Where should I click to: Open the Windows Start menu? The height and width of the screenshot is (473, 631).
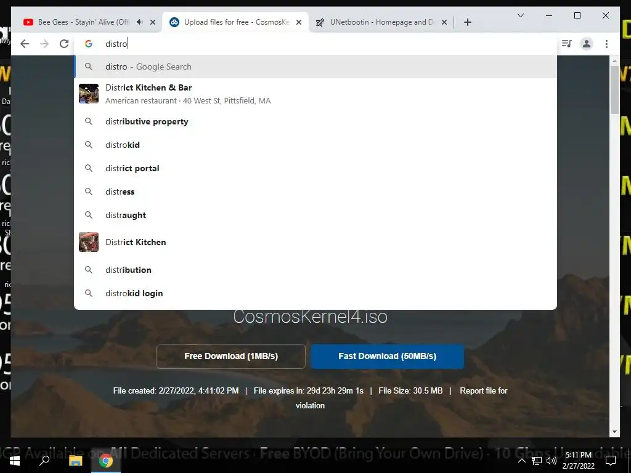coord(15,461)
